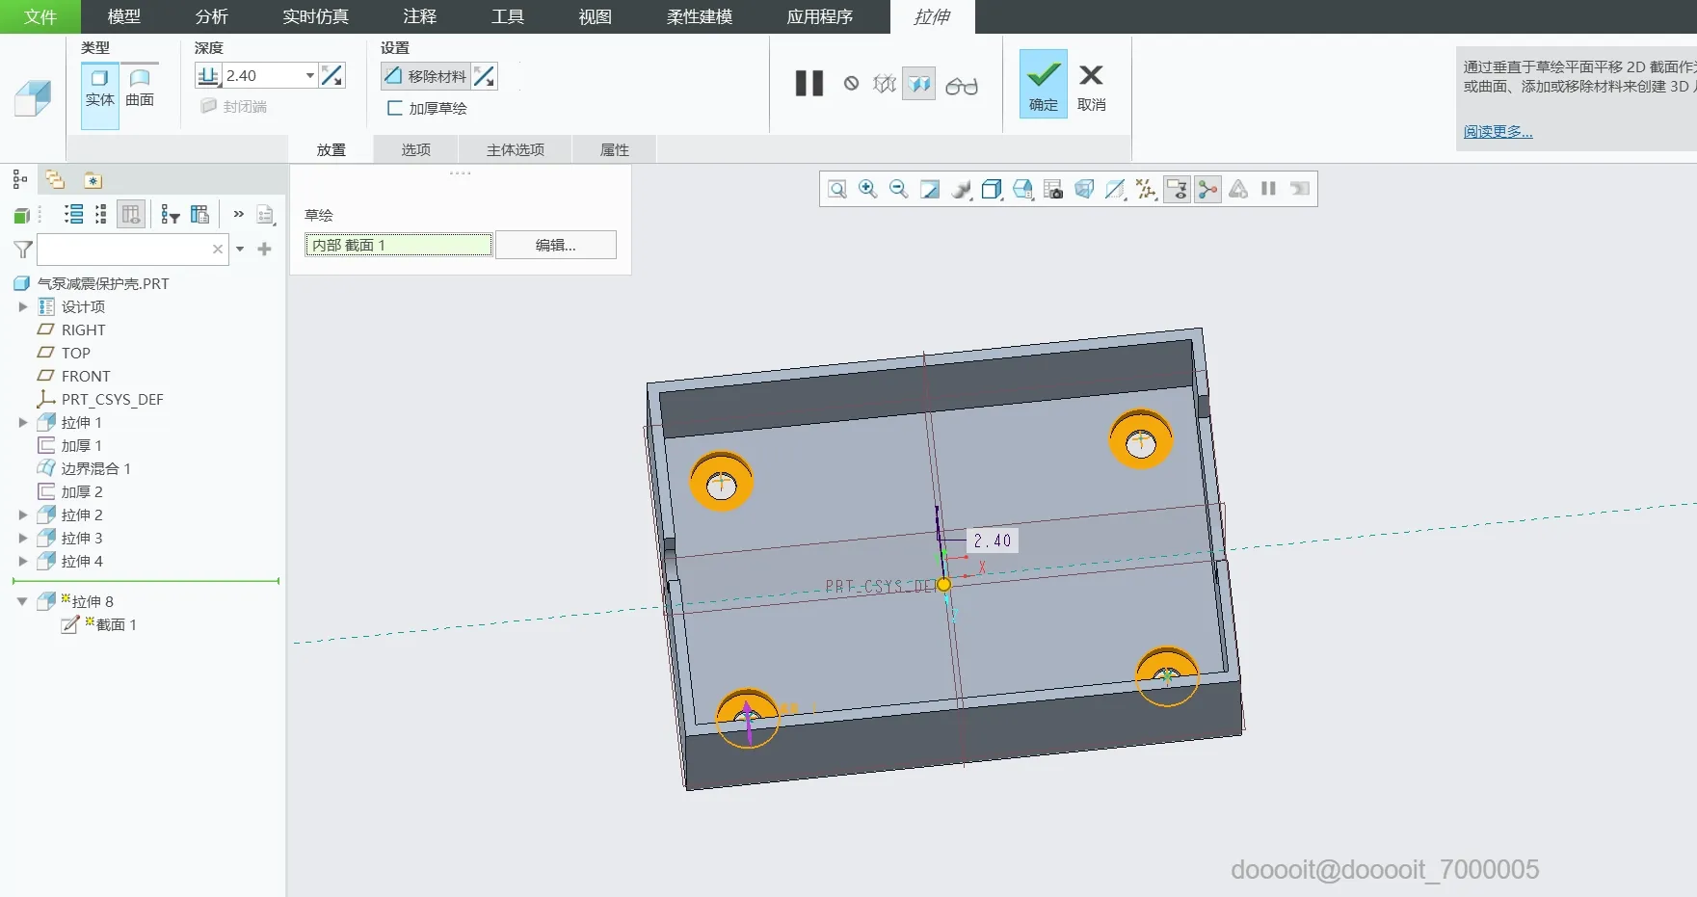The width and height of the screenshot is (1697, 897).
Task: Enable the 加厚草绘 checkbox
Action: [x=395, y=108]
